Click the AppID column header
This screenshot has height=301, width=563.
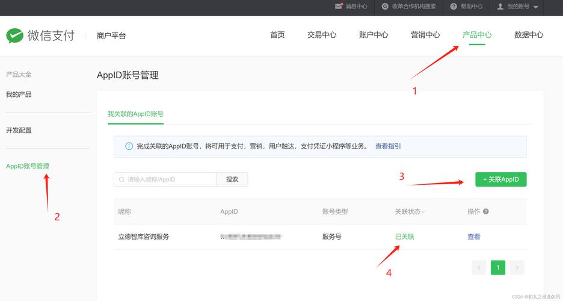(229, 211)
